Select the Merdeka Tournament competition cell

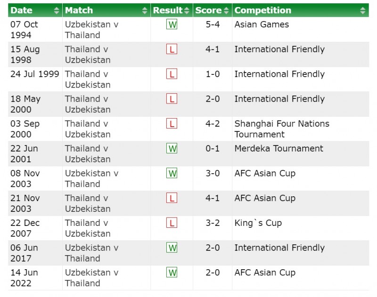(279, 149)
